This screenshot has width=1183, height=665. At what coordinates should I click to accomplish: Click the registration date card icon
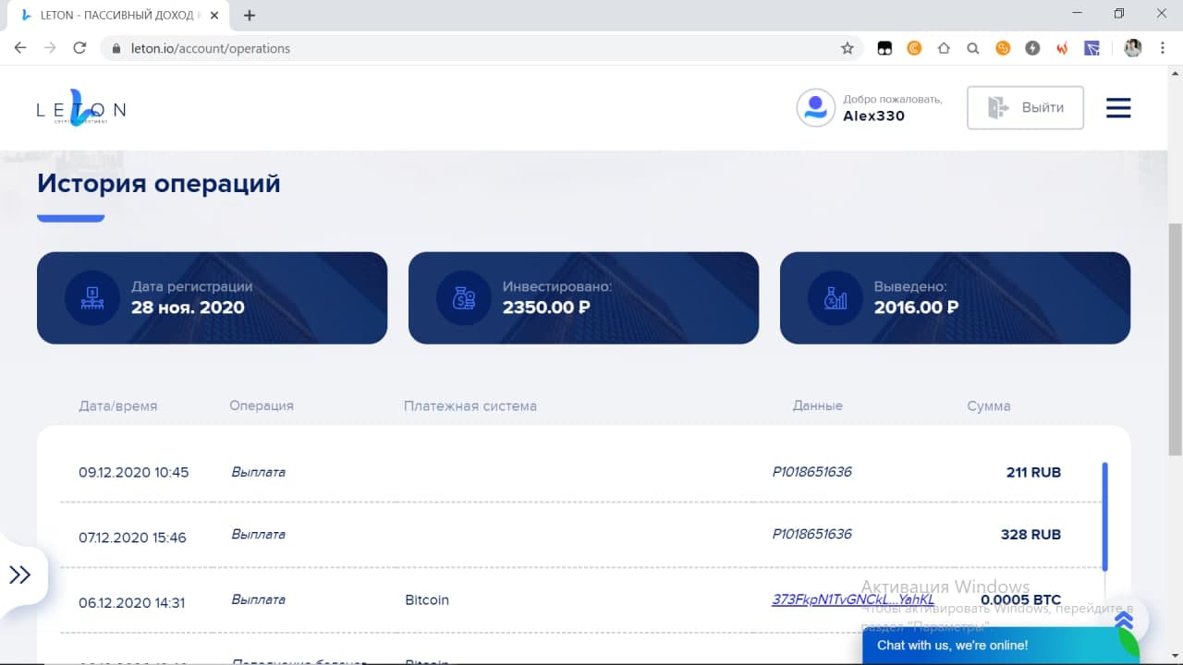91,297
